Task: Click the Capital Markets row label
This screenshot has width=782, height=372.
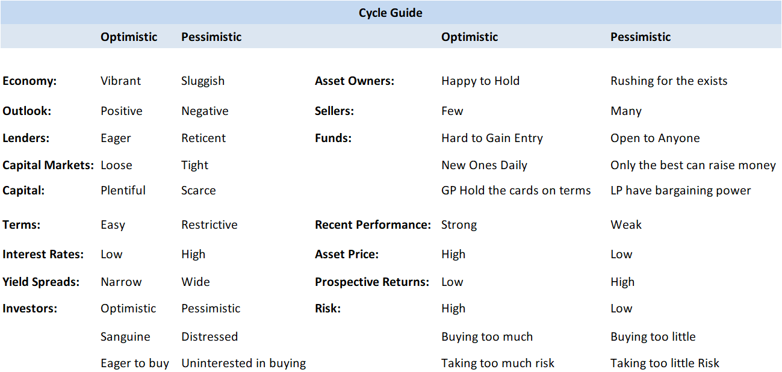Action: pyautogui.click(x=48, y=165)
